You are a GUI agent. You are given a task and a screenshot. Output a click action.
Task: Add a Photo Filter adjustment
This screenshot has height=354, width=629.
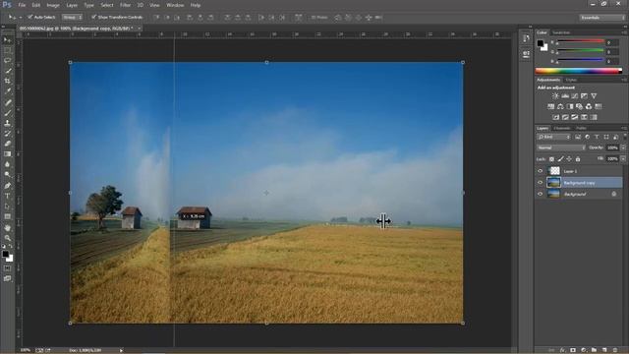[x=579, y=106]
